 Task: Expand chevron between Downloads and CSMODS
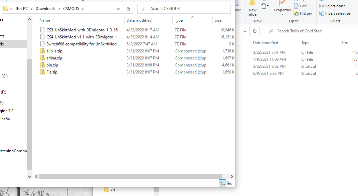[59, 9]
